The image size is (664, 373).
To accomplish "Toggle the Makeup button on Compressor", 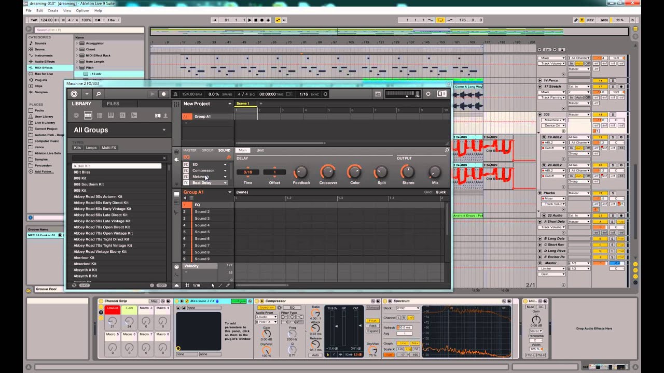I will pyautogui.click(x=372, y=307).
